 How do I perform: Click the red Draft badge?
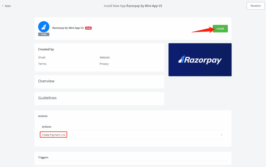point(88,28)
